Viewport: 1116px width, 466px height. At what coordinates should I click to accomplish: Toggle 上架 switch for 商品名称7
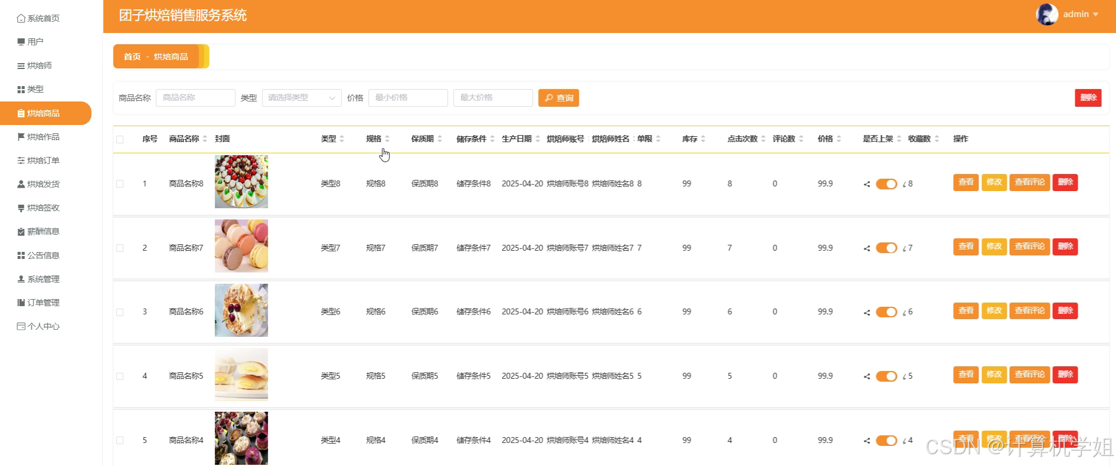(886, 248)
